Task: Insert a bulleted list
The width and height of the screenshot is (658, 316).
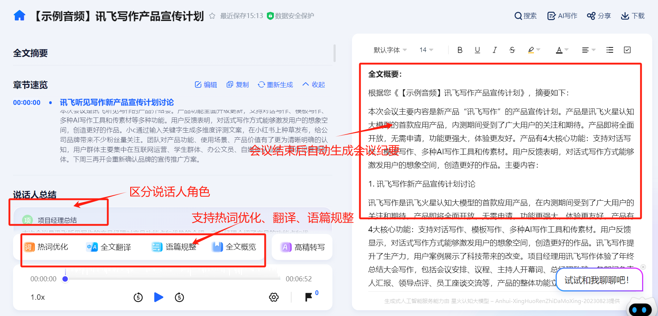Action: (x=610, y=50)
